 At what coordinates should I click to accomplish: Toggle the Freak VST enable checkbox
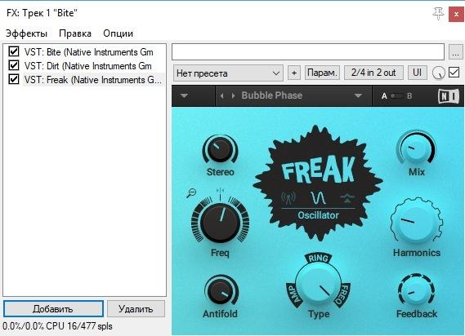tap(14, 79)
